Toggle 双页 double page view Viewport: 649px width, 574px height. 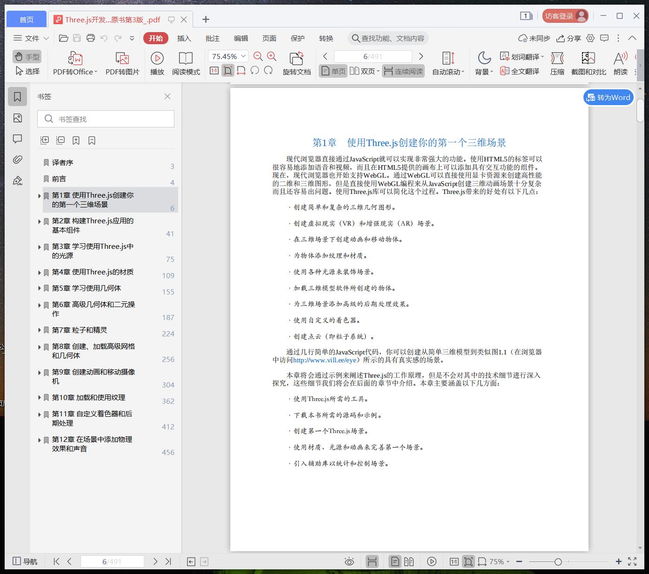[365, 71]
